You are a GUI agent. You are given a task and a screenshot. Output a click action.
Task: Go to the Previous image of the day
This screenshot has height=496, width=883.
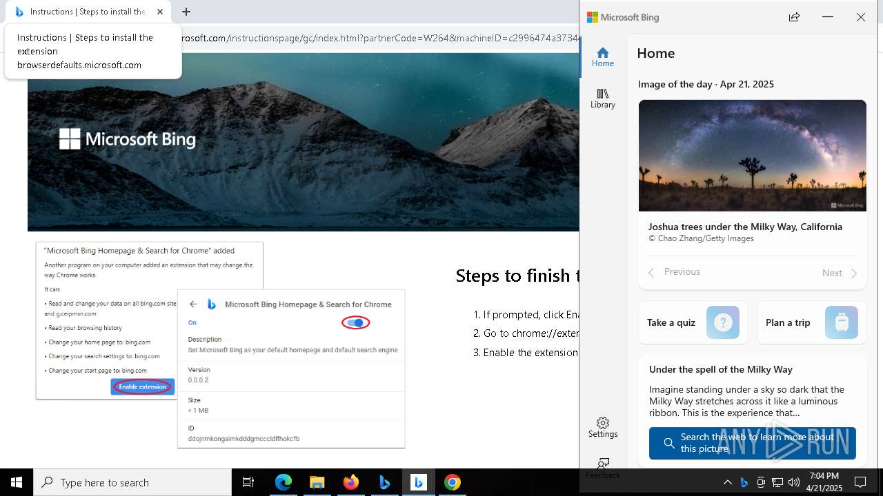pos(674,272)
